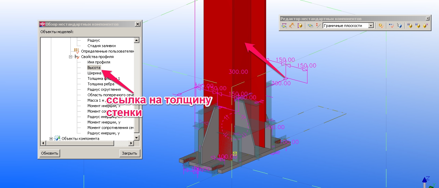The width and height of the screenshot is (439, 188).
Task: Close the component editor via cube-with-x icon
Action: [x=425, y=26]
